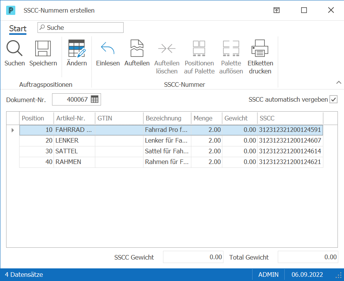Select the Aufteilen split icon
Viewport: 344px width, 281px height.
pos(137,48)
